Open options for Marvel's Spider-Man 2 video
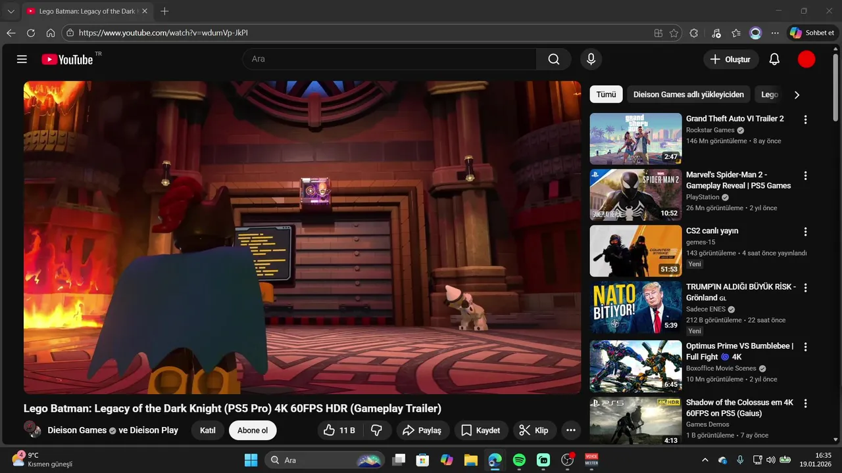This screenshot has width=842, height=473. coord(805,176)
